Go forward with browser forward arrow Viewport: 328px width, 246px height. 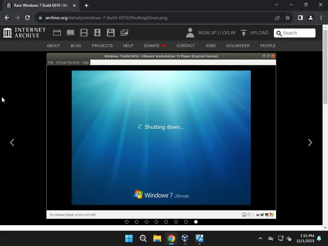point(17,18)
